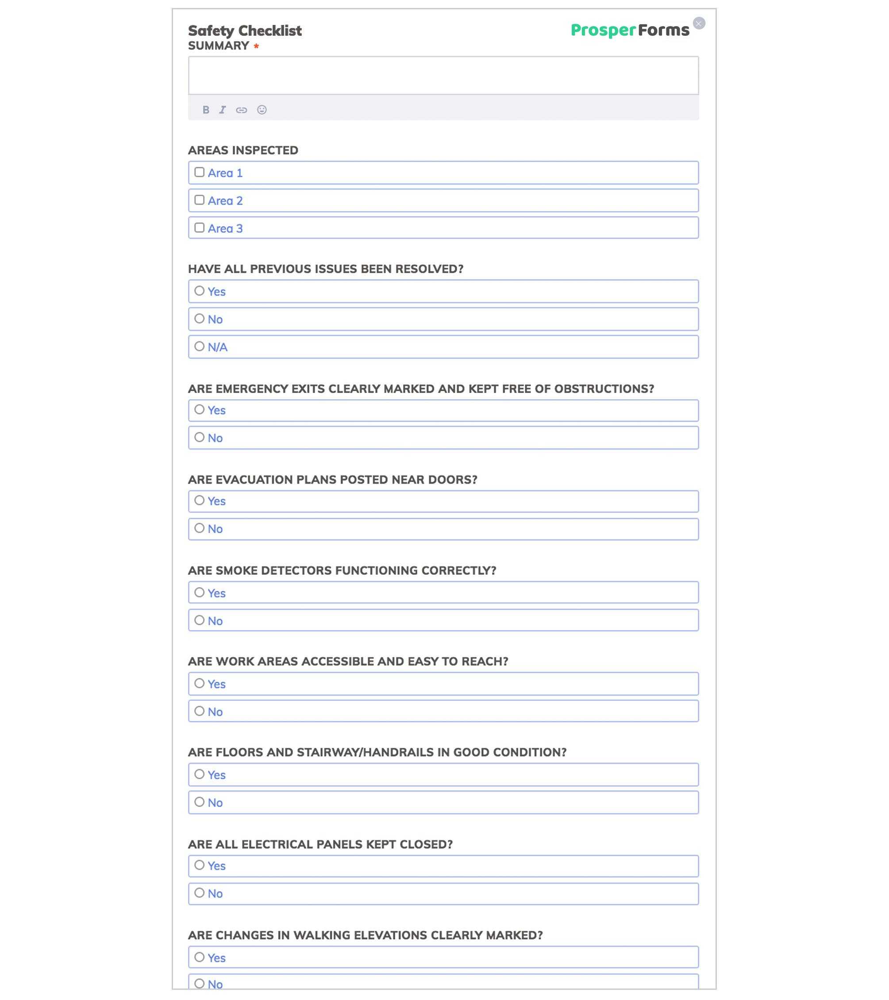The height and width of the screenshot is (1000, 889).
Task: Click the Link insertion icon
Action: (242, 109)
